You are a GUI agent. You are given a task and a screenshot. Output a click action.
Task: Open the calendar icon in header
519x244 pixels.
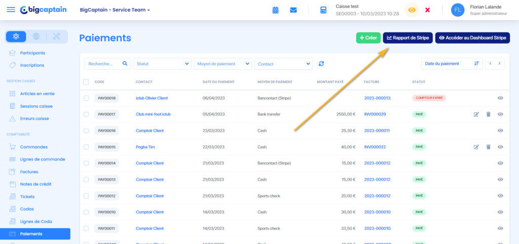click(275, 10)
